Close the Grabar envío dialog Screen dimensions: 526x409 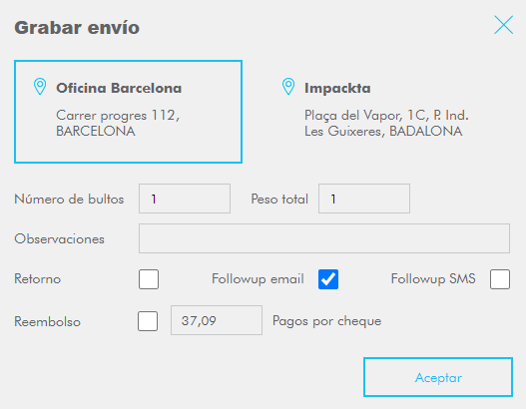point(503,25)
